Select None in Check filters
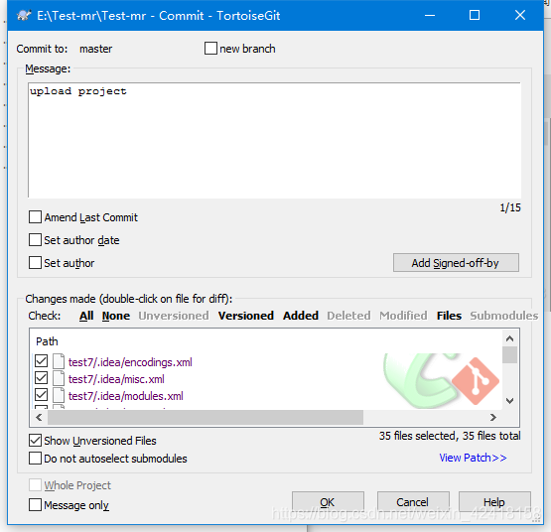This screenshot has height=532, width=551. coord(116,316)
